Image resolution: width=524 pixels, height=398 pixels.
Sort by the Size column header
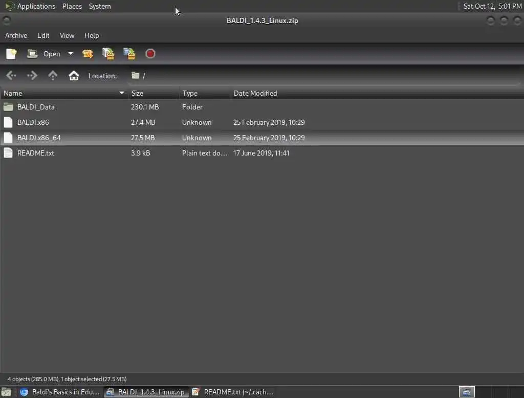coord(154,93)
